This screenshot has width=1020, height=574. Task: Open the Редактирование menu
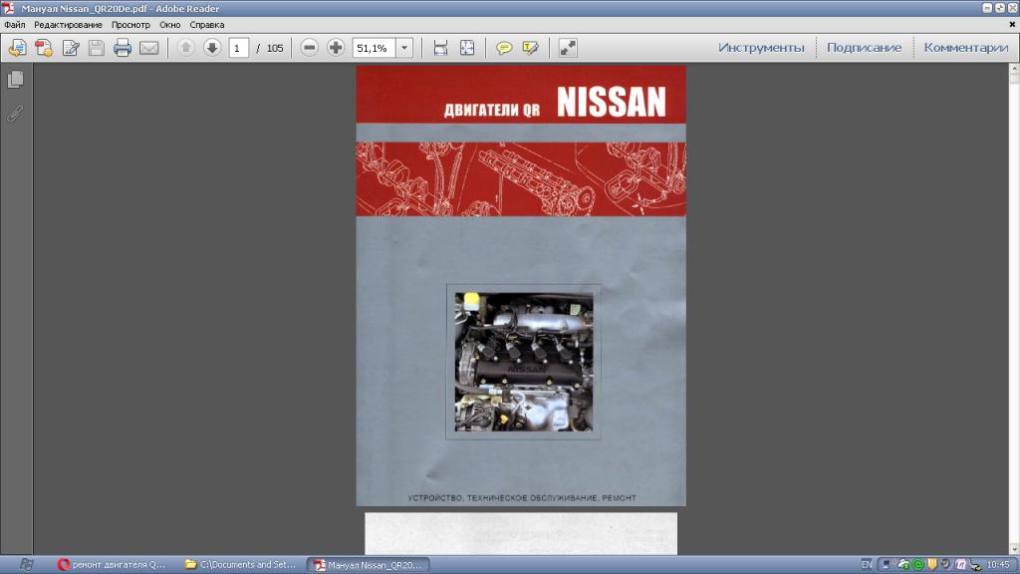tap(69, 25)
